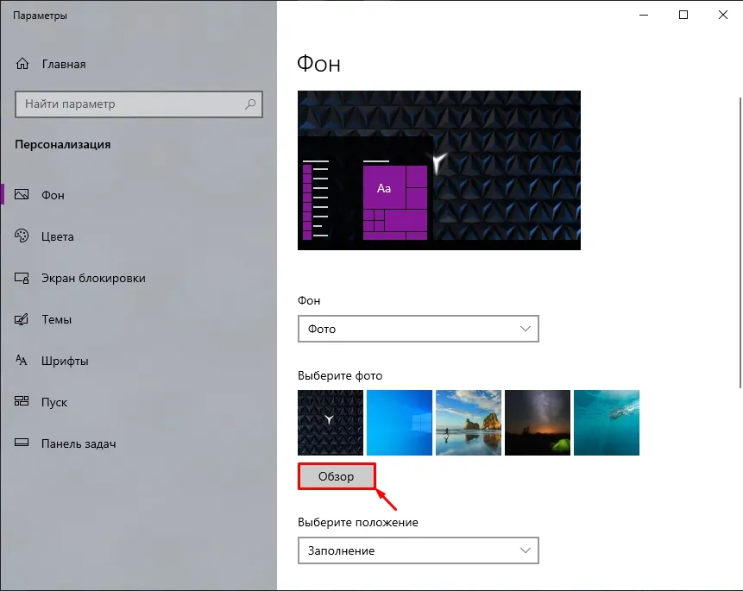Choose the beach rocks wallpaper thumbnail

click(x=469, y=422)
